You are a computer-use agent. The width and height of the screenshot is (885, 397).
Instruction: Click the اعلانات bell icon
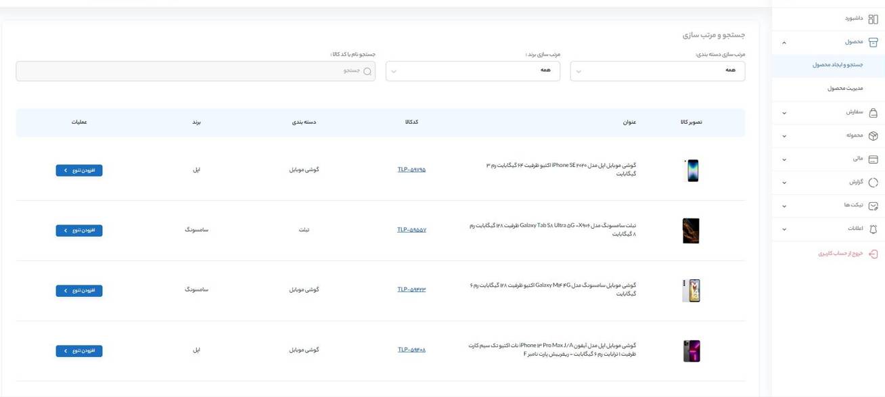(873, 229)
